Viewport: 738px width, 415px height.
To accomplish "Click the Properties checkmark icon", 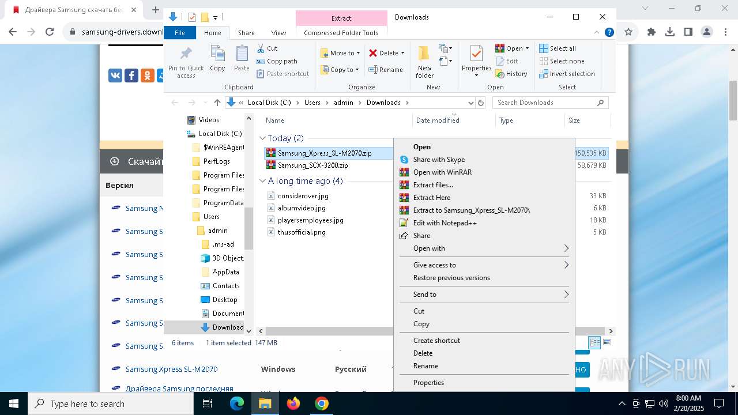I will click(476, 54).
